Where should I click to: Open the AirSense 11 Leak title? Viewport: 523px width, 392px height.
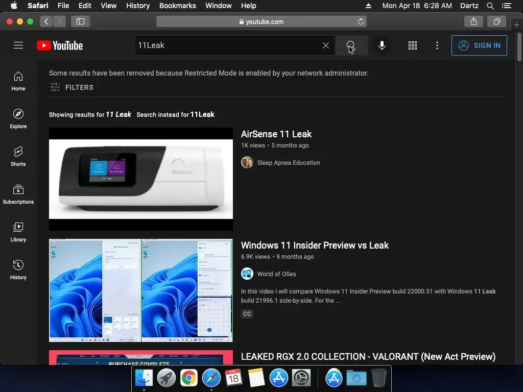click(276, 134)
